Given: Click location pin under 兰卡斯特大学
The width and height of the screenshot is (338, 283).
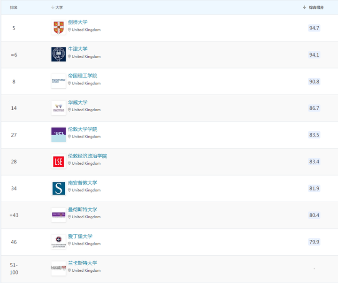Looking at the screenshot, I should tap(69, 270).
